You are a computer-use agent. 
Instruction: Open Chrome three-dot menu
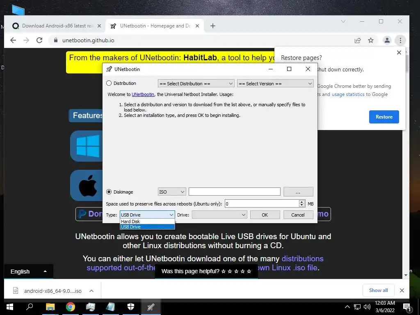click(400, 41)
